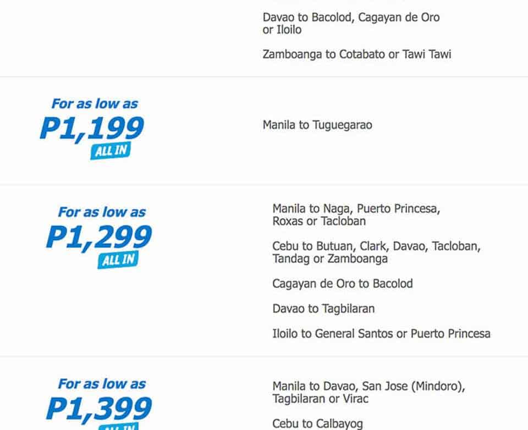Click the ALL IN badge under P1,199

point(111,151)
